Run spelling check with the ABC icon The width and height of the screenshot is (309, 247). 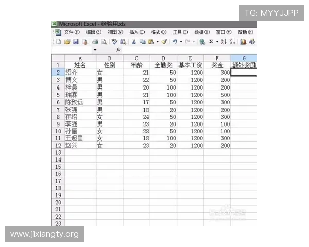coord(114,42)
